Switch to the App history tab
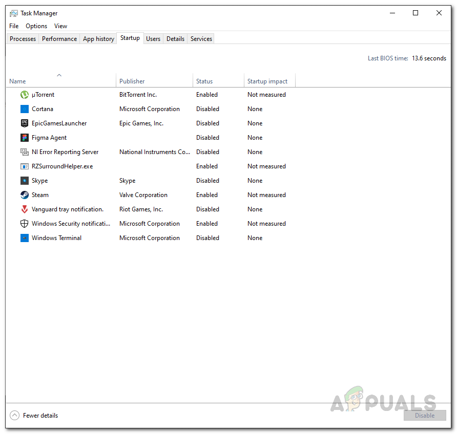This screenshot has width=457, height=434. (98, 39)
